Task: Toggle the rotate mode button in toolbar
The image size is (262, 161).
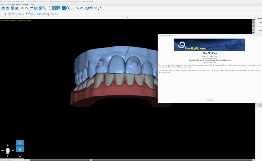Action: coord(64,8)
